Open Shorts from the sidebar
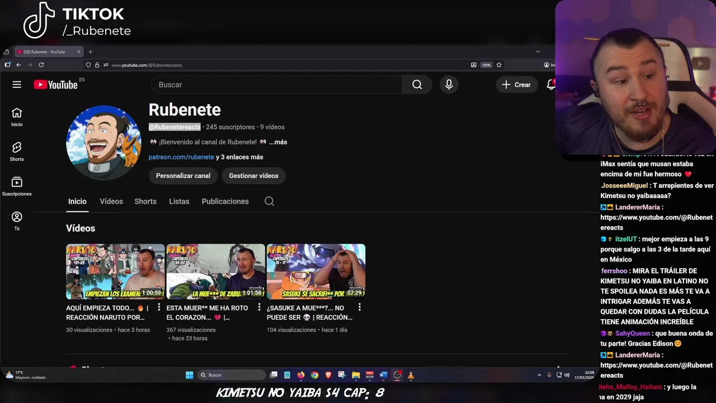 tap(17, 152)
